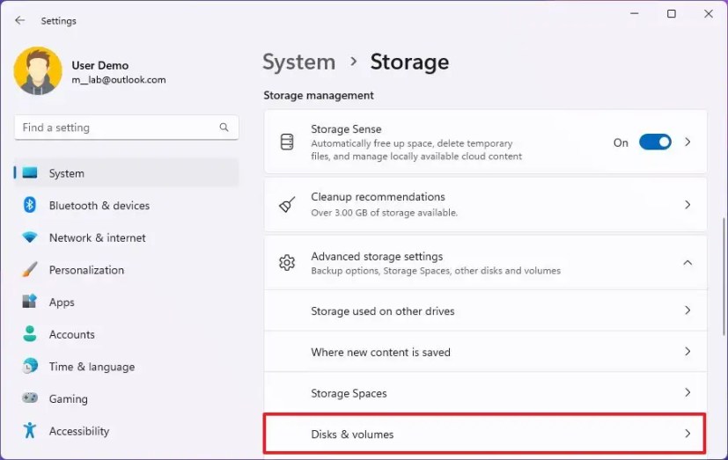
Task: Click Over 3.00 GB of storage available text
Action: pos(385,213)
